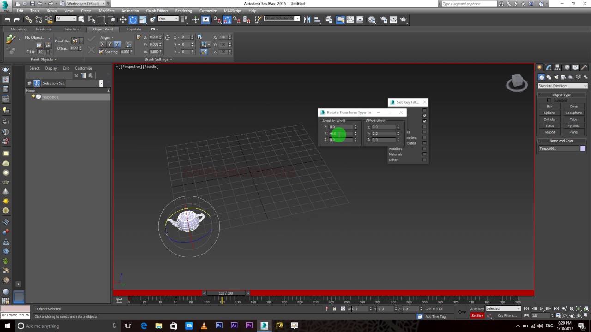Open the Standard Primitives dropdown
The height and width of the screenshot is (332, 591).
pos(563,86)
